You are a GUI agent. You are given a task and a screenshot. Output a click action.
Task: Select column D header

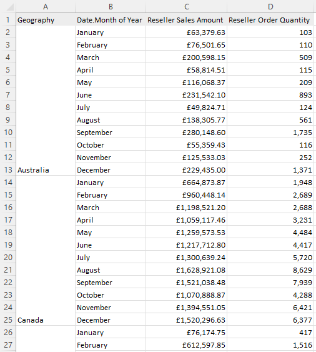[x=270, y=7]
